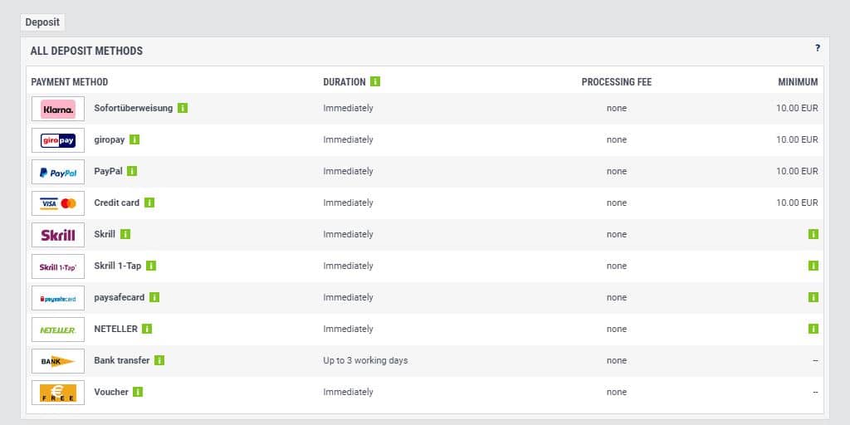
Task: Open the Deposit tab
Action: 42,22
